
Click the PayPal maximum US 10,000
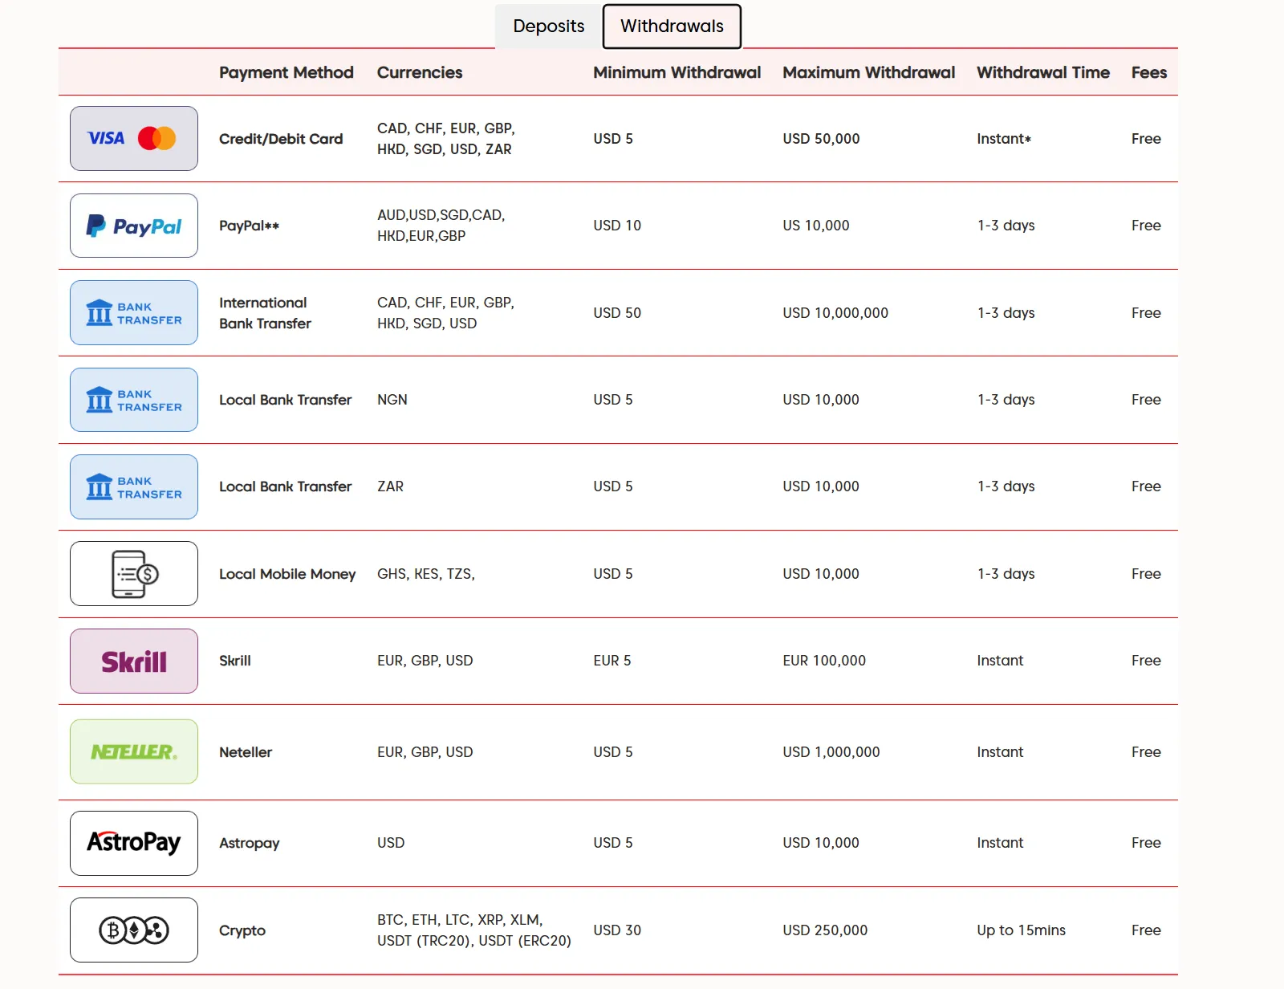[x=816, y=226]
